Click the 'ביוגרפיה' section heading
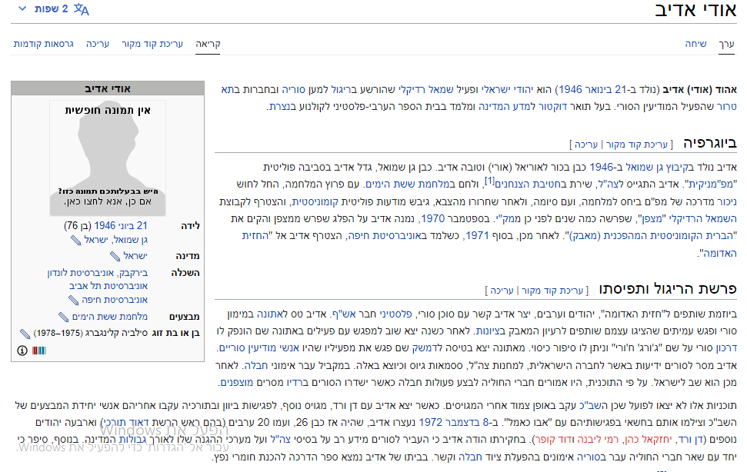 point(710,143)
